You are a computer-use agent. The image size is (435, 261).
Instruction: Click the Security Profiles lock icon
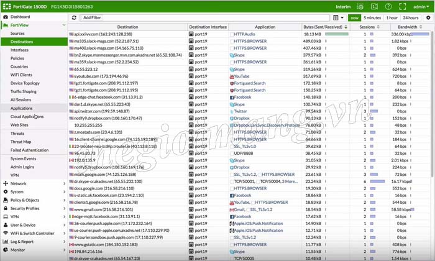point(6,208)
